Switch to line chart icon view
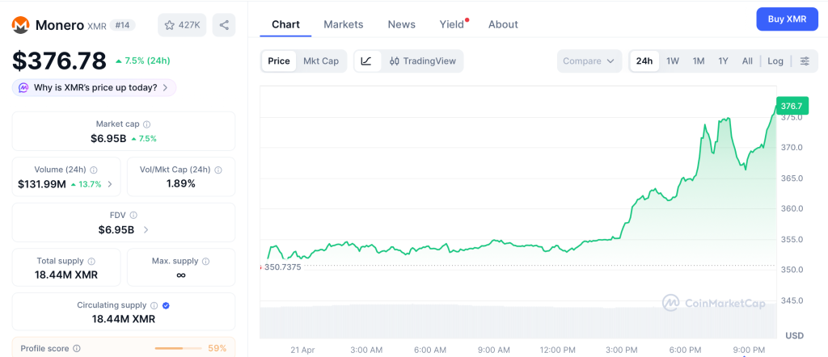 [x=366, y=61]
